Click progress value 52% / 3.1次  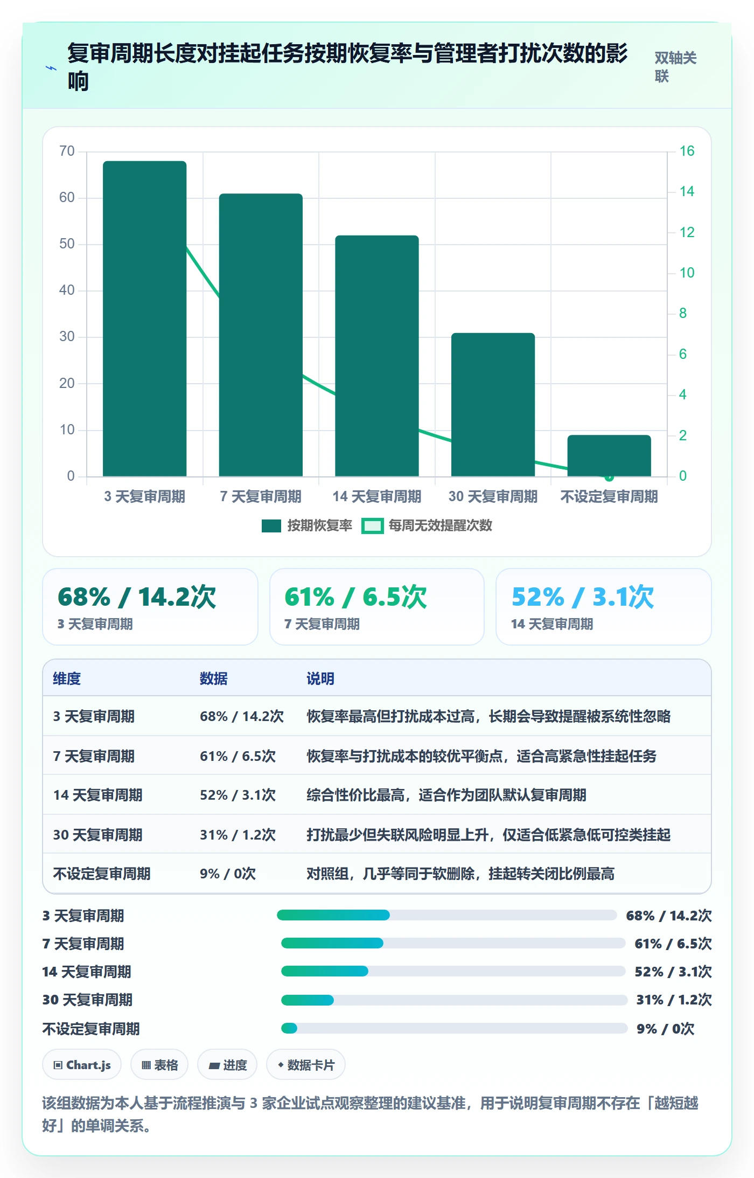(x=673, y=972)
